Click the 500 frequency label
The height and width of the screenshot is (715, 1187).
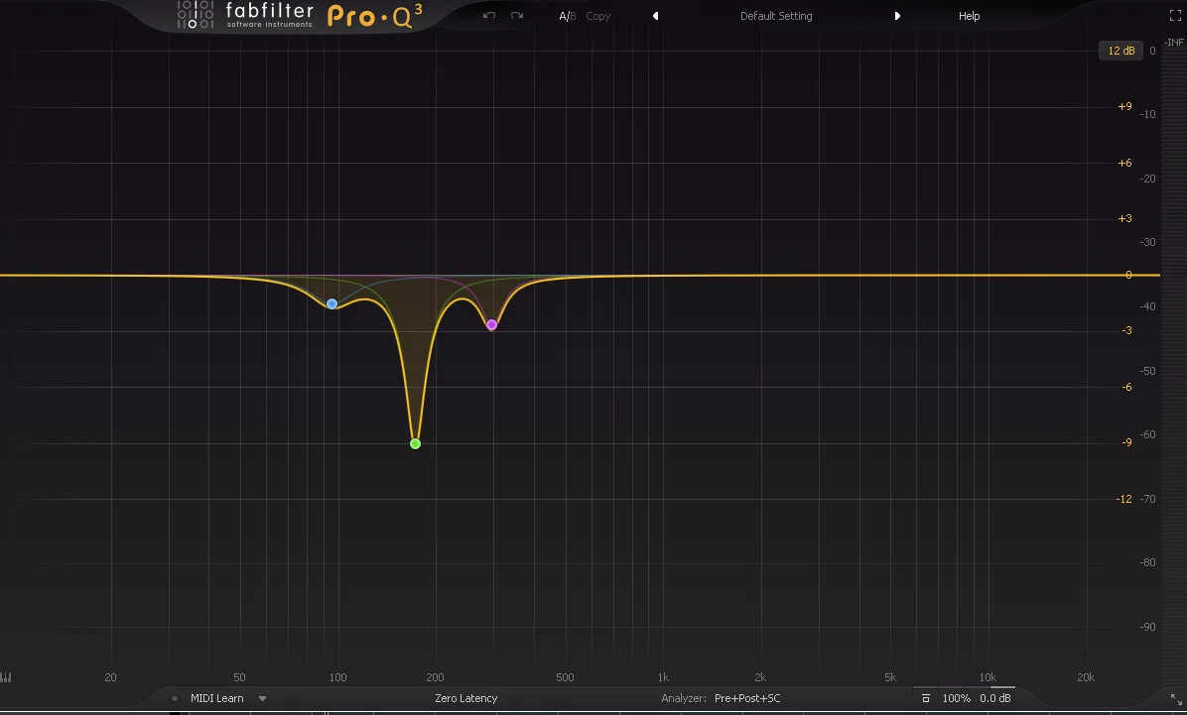(x=565, y=677)
